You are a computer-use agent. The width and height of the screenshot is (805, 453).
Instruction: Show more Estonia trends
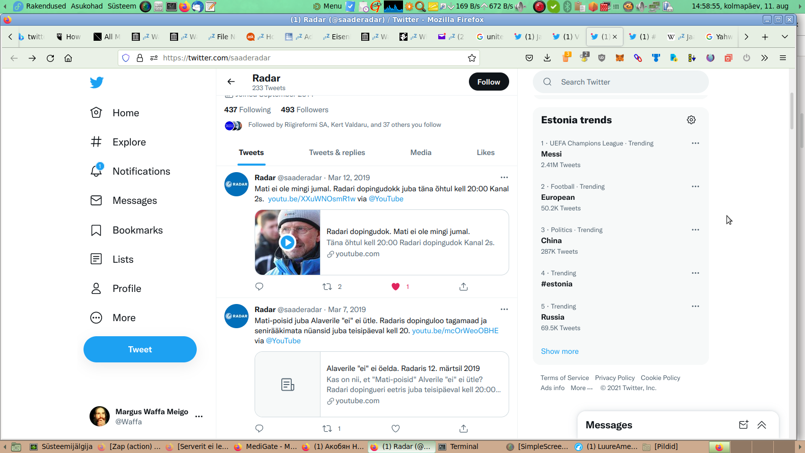(559, 351)
